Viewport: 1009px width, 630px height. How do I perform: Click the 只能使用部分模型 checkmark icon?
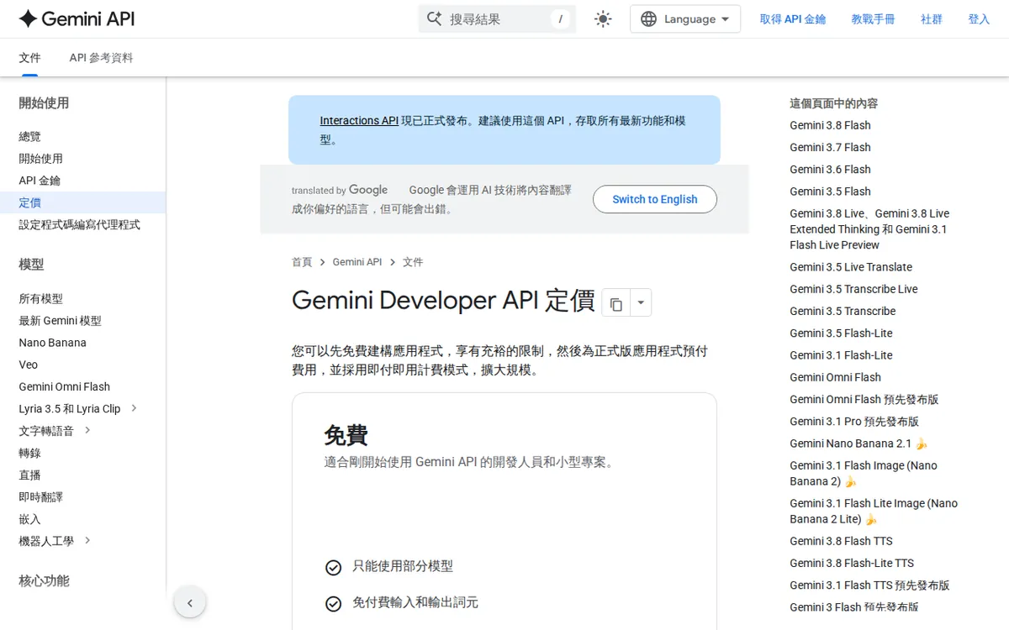(x=333, y=568)
